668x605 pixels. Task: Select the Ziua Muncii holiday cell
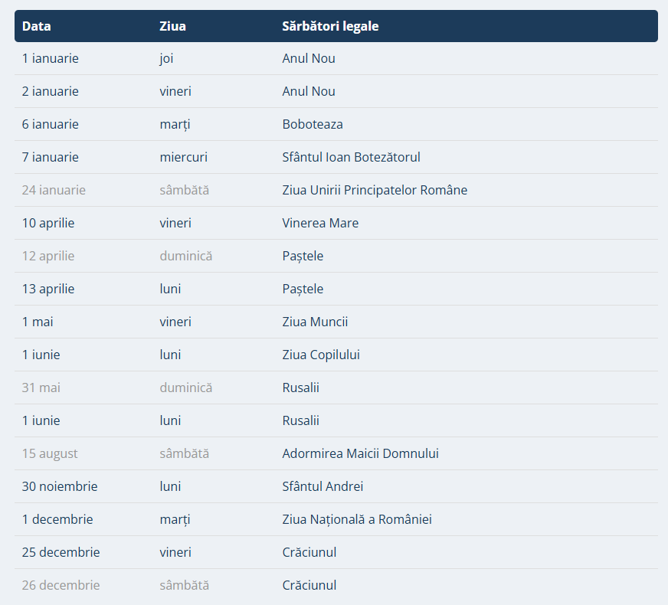(315, 322)
